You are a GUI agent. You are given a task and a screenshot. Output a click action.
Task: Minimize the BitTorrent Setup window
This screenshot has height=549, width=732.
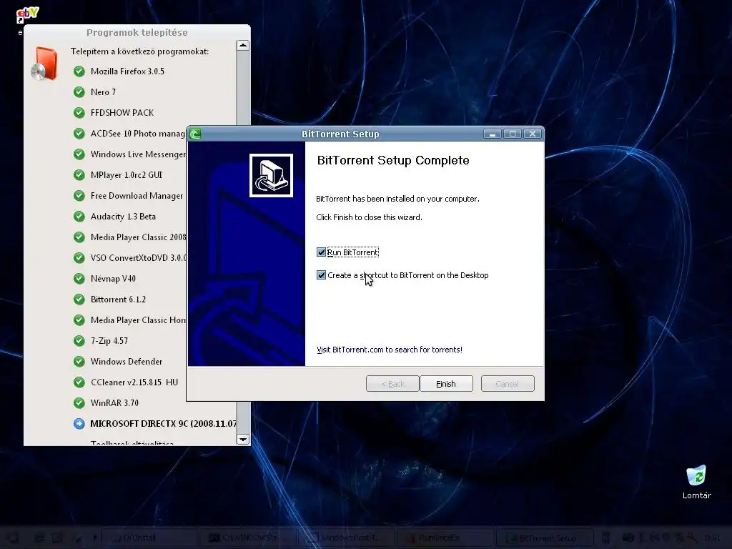point(492,134)
